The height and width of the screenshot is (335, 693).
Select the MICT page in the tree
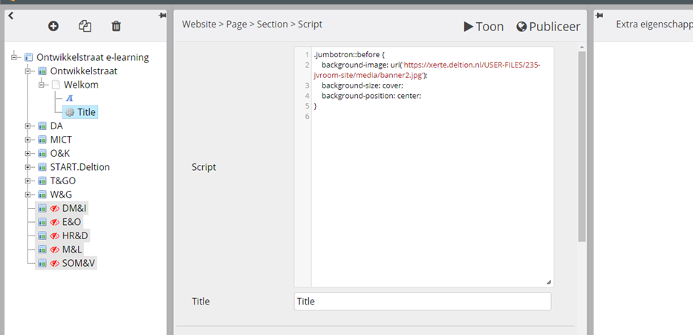[61, 140]
